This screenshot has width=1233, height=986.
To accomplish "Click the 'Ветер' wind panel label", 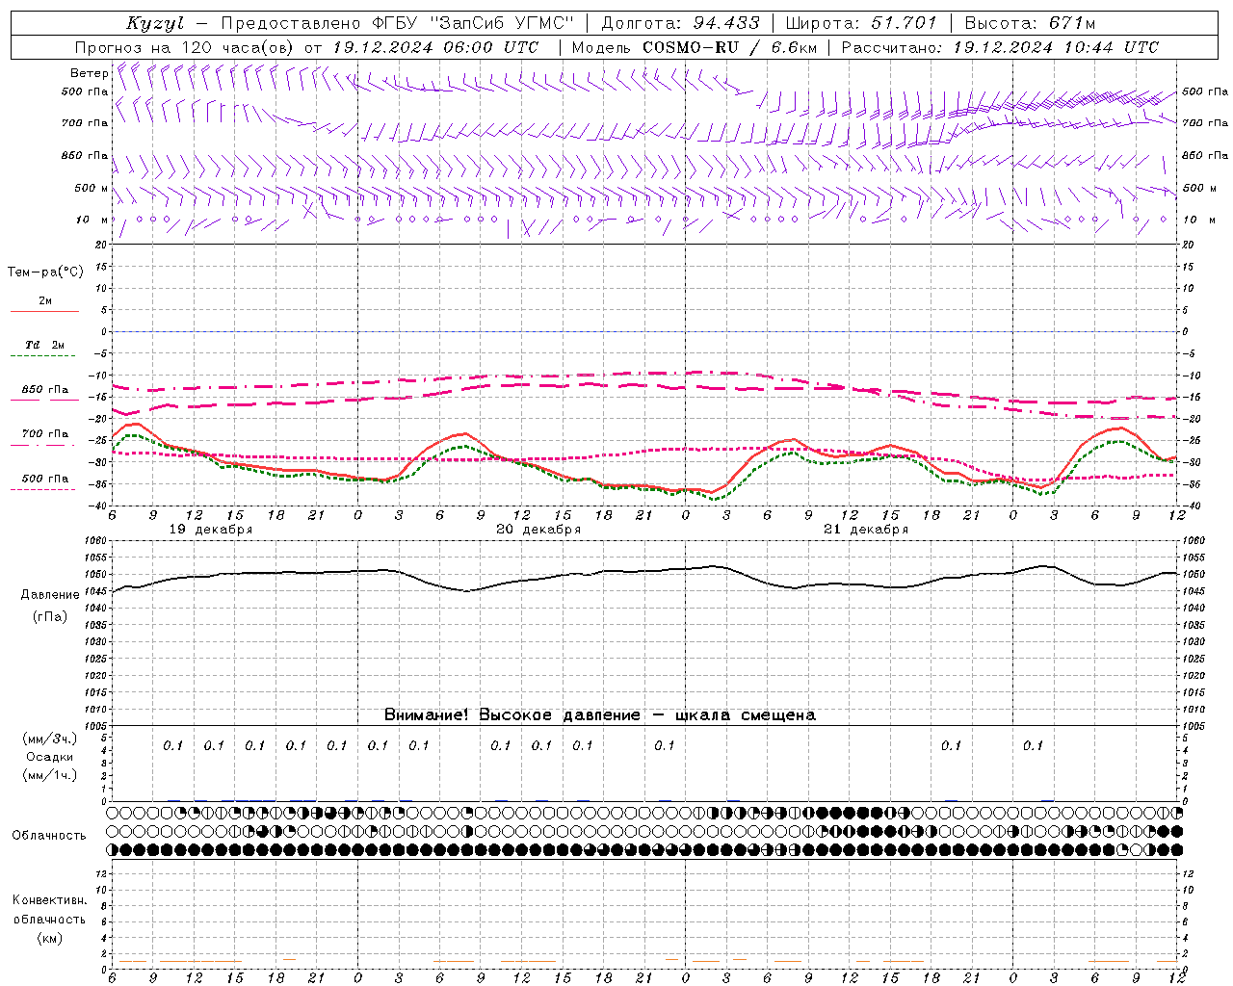I will (90, 73).
